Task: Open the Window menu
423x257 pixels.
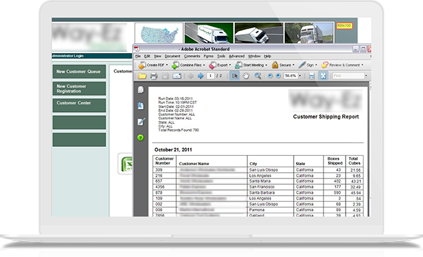Action: coord(254,56)
